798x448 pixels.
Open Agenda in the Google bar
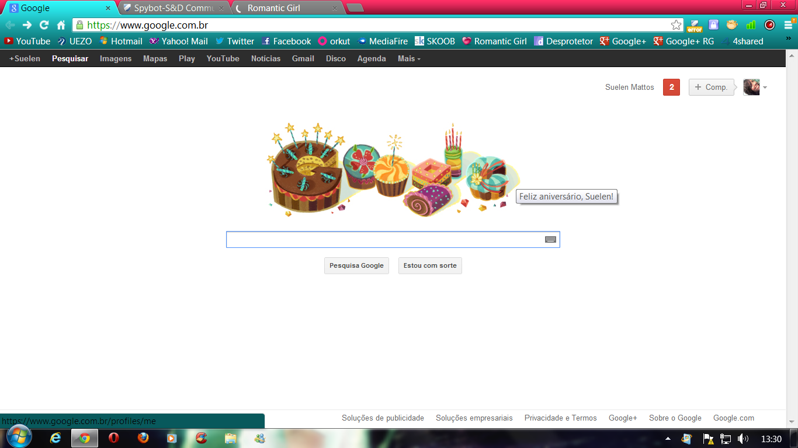(372, 58)
